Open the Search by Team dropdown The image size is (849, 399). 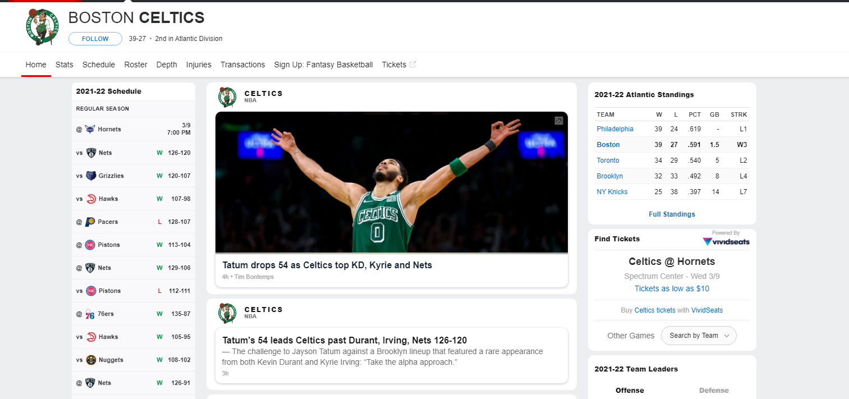(x=699, y=336)
